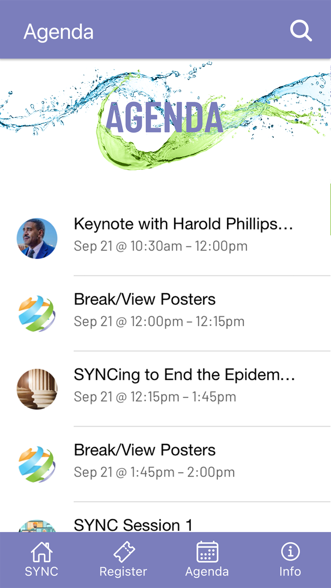
Task: Select the Sep 21 12:15pm–1:45pm time text
Action: pos(155,397)
